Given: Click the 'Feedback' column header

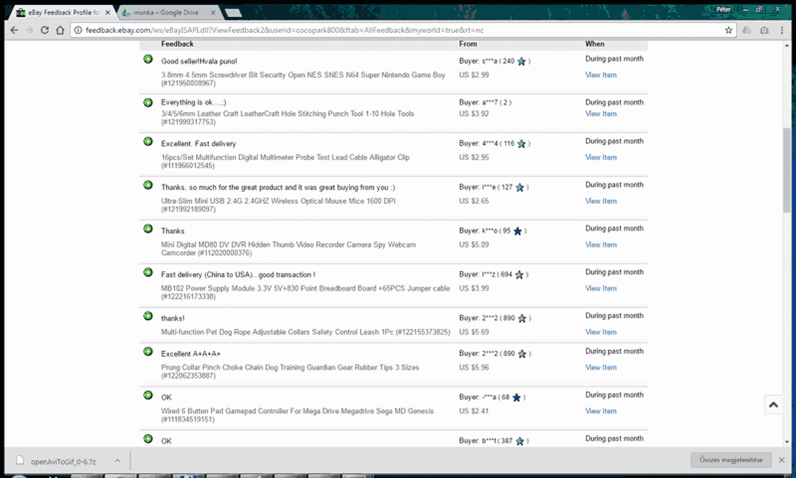Looking at the screenshot, I should [x=177, y=44].
